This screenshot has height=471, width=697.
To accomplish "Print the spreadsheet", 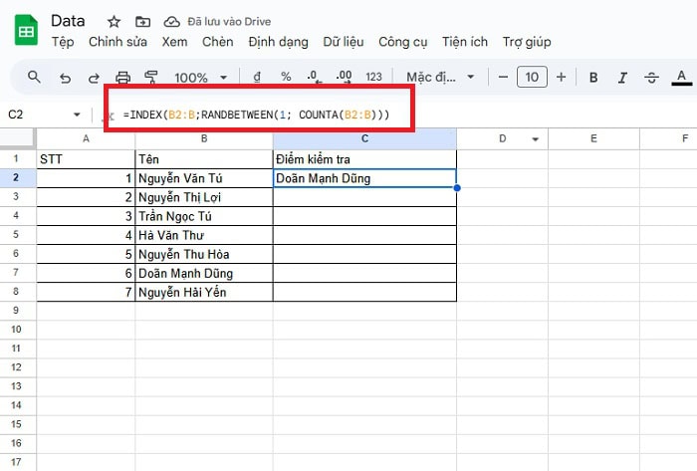I will (123, 77).
